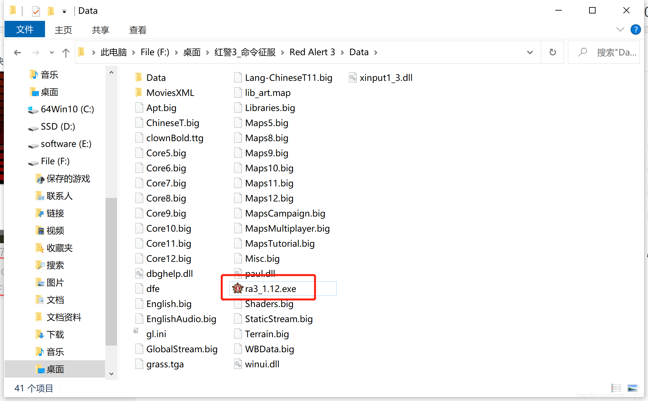Select the grass.tga file
648x401 pixels.
[x=160, y=364]
